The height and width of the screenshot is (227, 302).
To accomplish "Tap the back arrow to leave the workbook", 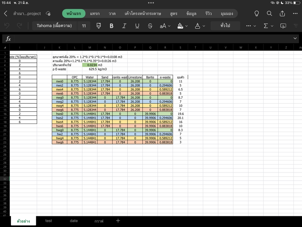I will point(6,14).
